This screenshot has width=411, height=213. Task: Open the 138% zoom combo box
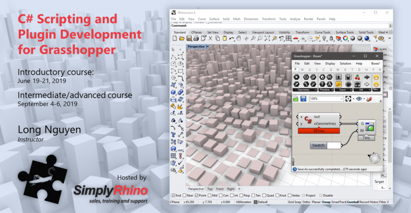coord(326,99)
